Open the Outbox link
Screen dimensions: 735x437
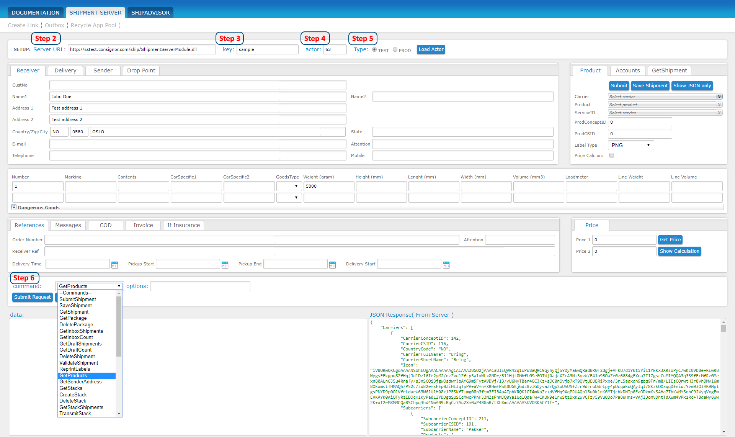pyautogui.click(x=54, y=25)
